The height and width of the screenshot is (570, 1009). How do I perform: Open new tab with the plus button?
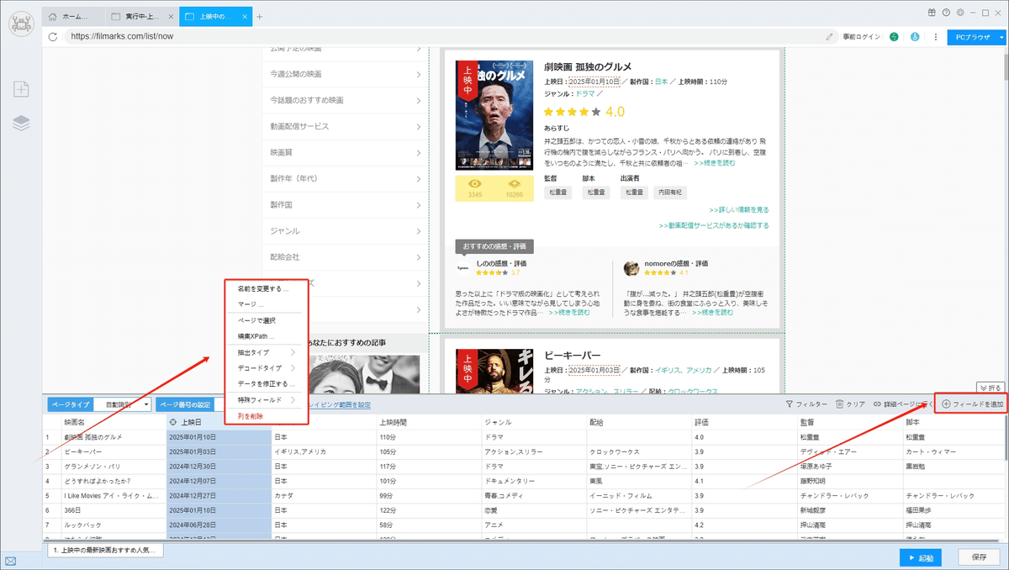click(260, 16)
